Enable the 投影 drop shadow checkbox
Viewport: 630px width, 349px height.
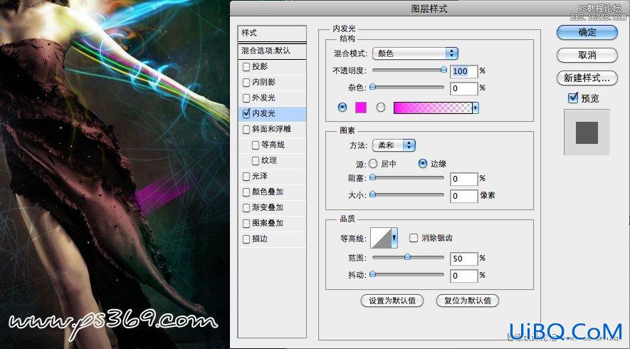246,67
